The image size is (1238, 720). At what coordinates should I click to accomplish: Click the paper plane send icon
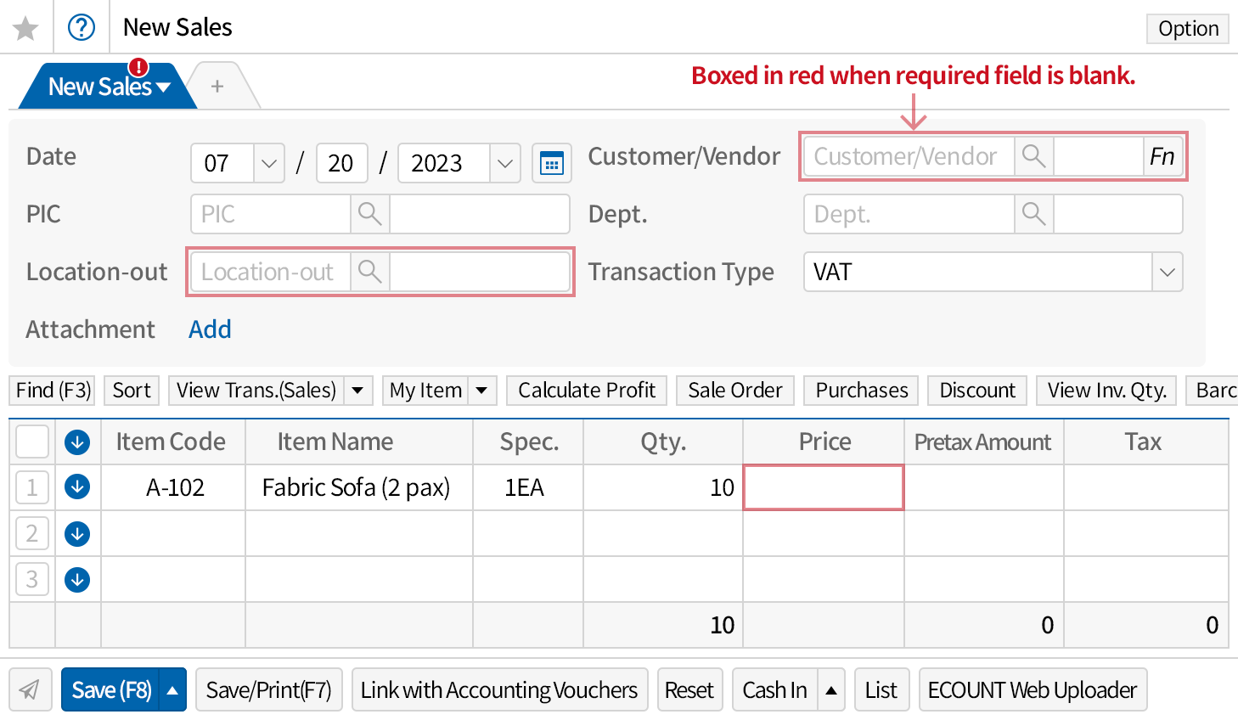click(x=30, y=689)
